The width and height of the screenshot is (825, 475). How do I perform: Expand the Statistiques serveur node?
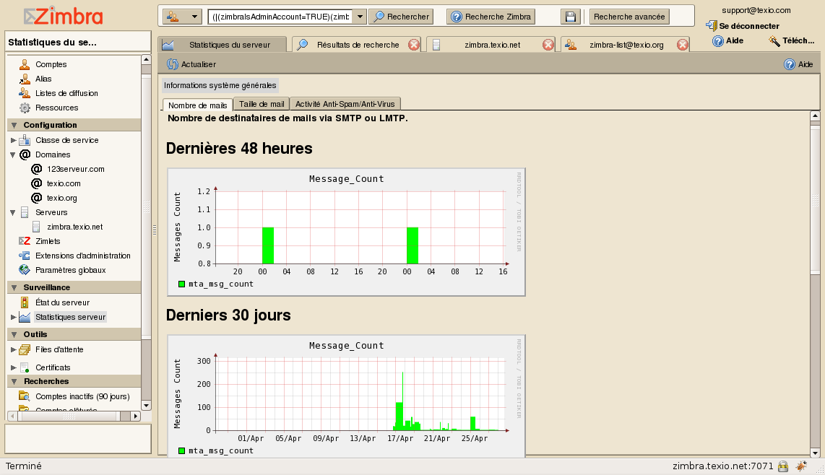coord(14,317)
